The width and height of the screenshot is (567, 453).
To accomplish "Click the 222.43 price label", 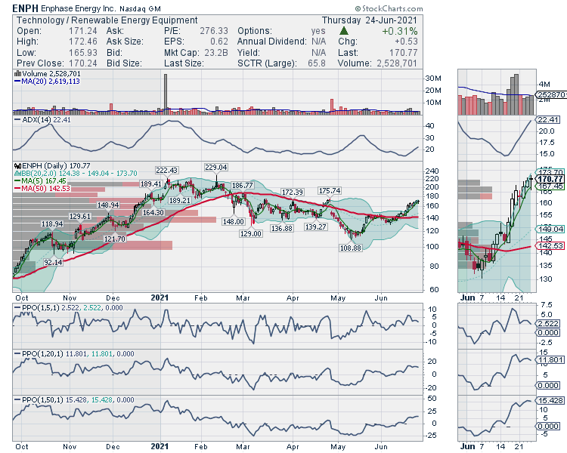I will 167,170.
